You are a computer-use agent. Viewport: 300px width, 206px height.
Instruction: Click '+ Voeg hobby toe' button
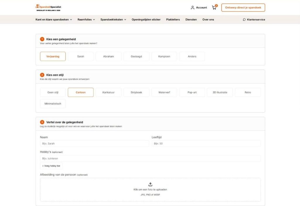[51, 166]
